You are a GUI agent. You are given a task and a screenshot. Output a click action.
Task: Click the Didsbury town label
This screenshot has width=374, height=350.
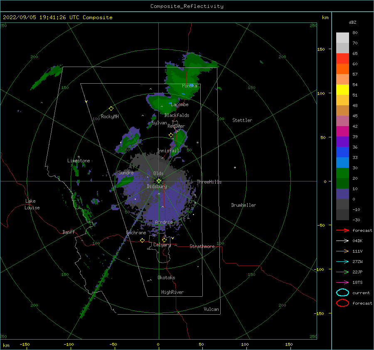pos(157,186)
